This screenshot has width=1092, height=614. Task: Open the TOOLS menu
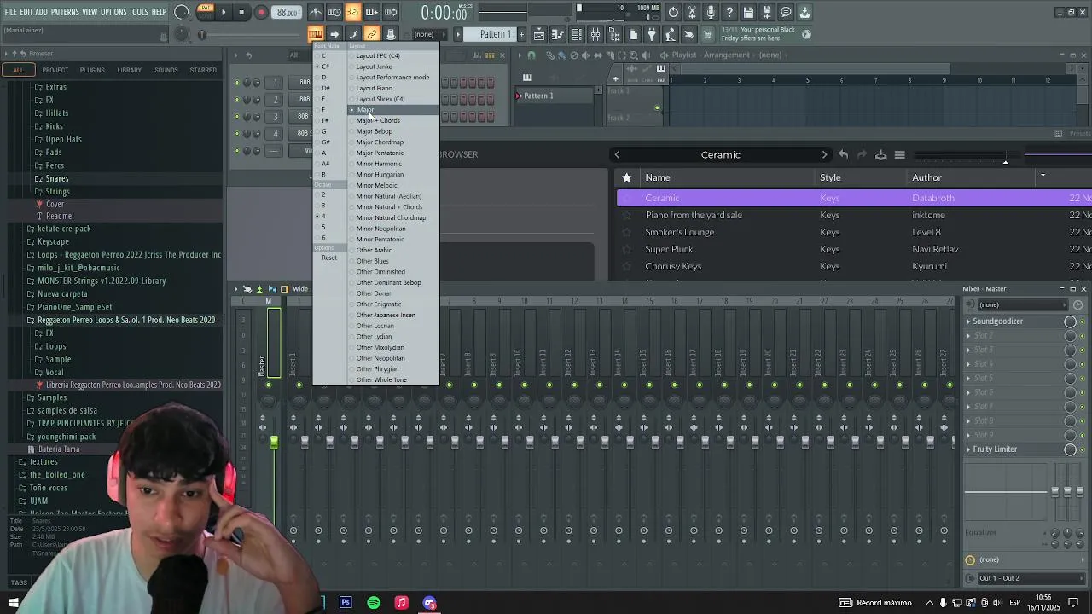click(x=139, y=12)
